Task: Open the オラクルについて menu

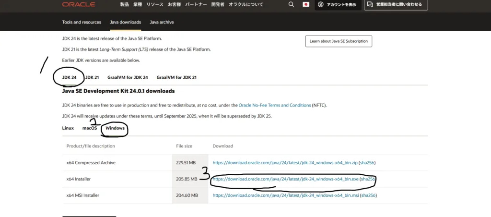Action: (246, 4)
